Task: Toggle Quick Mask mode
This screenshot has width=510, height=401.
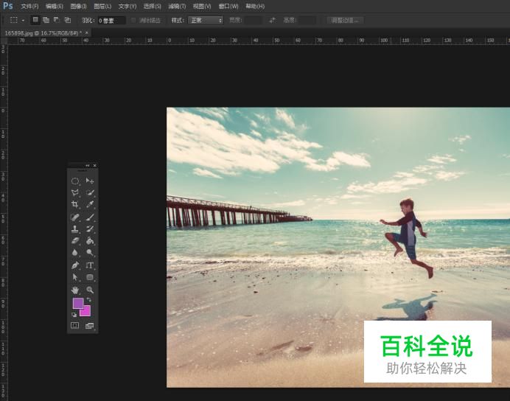Action: (75, 325)
